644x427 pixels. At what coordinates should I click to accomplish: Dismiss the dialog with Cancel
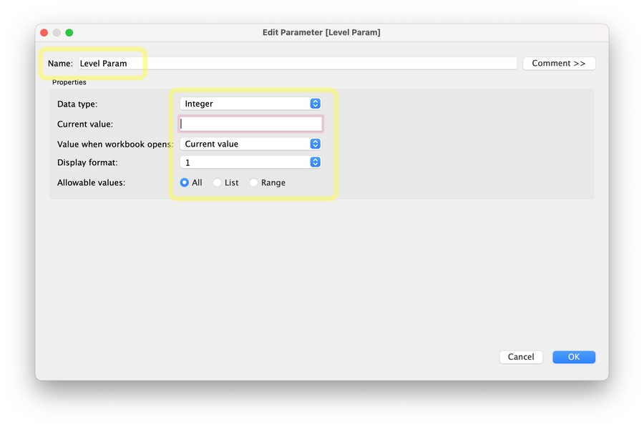(521, 356)
